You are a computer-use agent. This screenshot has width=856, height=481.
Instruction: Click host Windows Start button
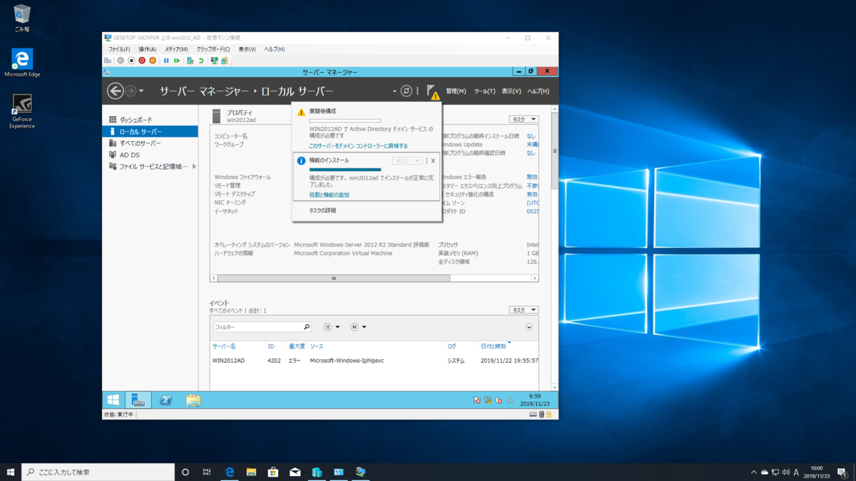11,472
